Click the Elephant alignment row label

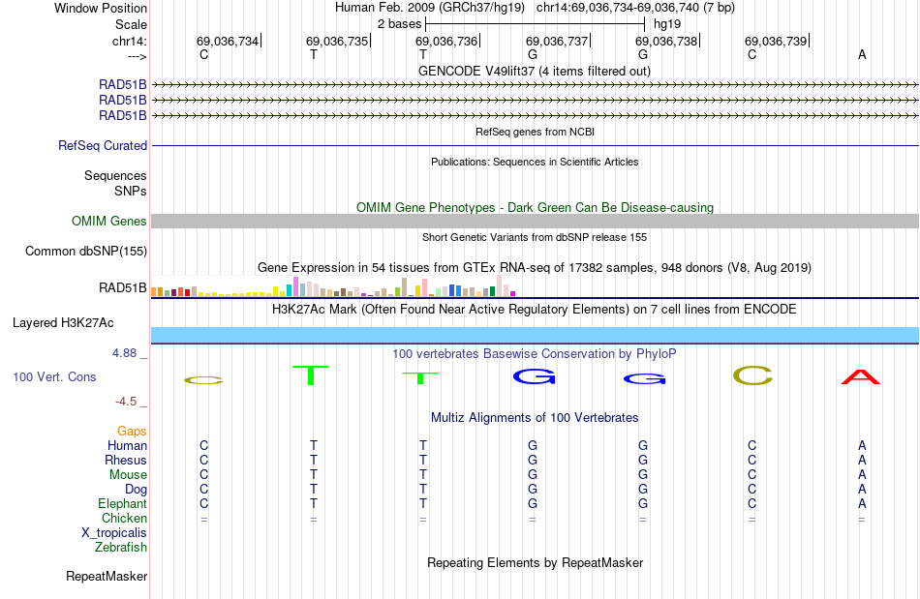point(123,503)
